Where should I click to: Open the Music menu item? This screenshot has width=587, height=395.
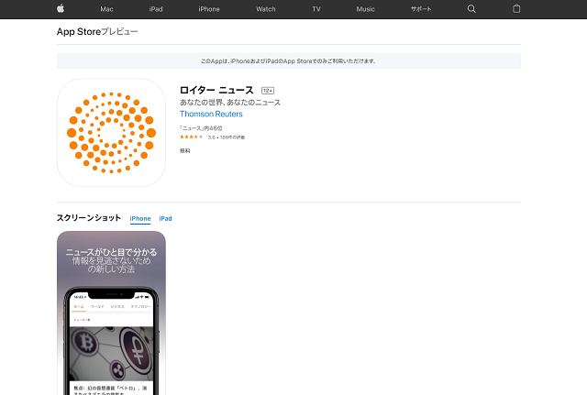click(x=365, y=9)
